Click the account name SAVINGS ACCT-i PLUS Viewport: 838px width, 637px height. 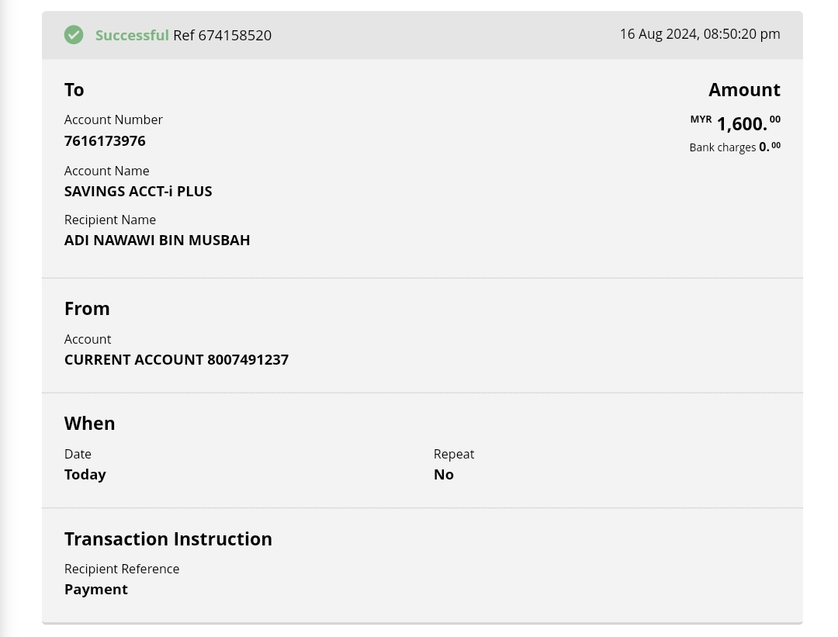[138, 192]
